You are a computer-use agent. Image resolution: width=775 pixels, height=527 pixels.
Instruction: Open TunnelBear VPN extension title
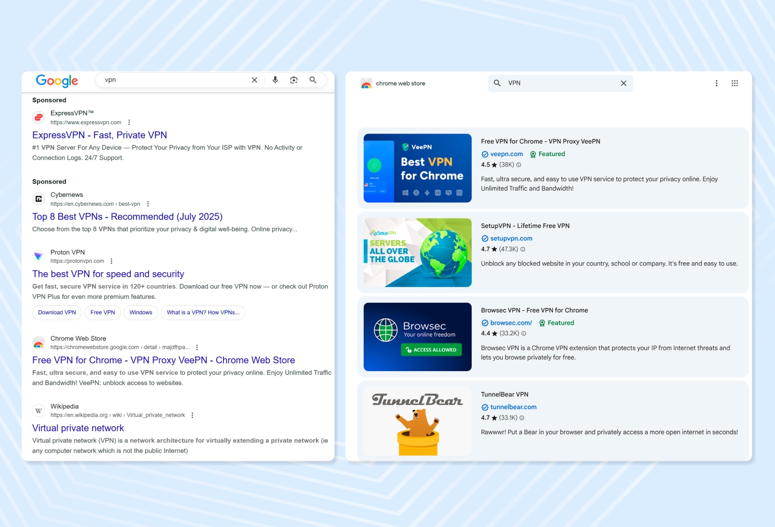click(505, 394)
